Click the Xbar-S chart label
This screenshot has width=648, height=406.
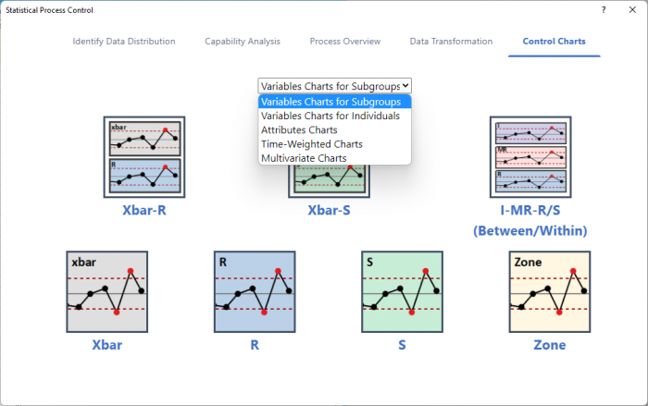point(329,210)
